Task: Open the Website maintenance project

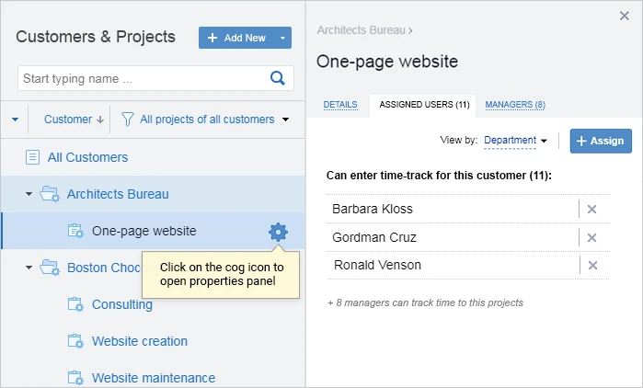Action: [x=154, y=378]
